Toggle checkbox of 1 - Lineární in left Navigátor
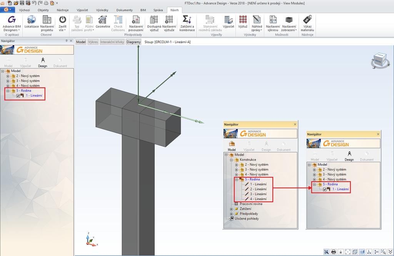This screenshot has width=394, height=256. 18,96
